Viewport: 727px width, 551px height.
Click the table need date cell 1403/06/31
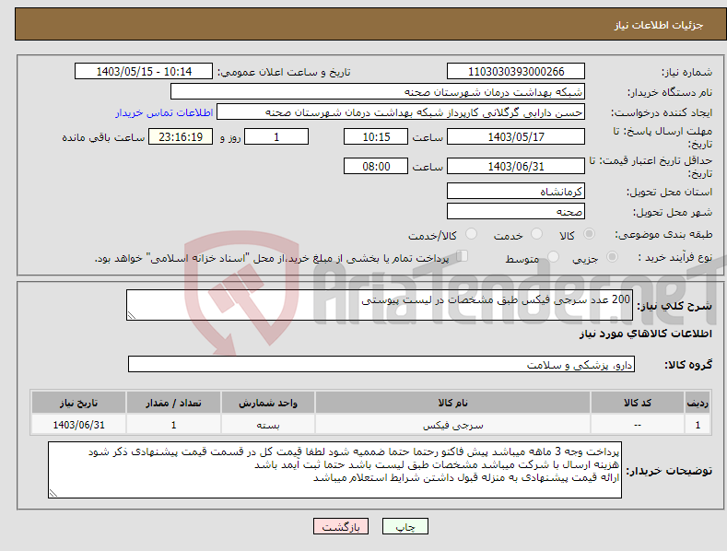pyautogui.click(x=78, y=425)
